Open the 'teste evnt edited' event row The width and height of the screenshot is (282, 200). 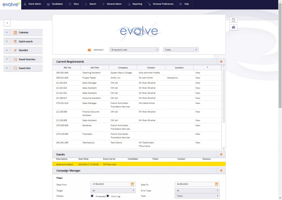[64, 164]
